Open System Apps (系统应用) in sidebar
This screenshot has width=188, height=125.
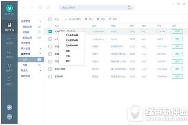(27, 38)
